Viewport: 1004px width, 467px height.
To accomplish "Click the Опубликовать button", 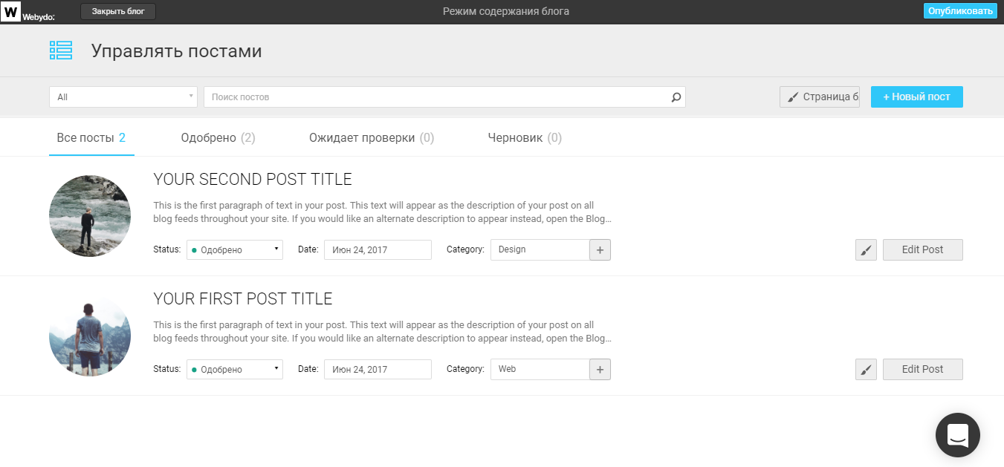I will point(960,11).
